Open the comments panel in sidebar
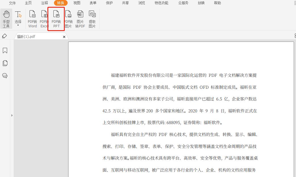The height and width of the screenshot is (177, 296). [5, 76]
